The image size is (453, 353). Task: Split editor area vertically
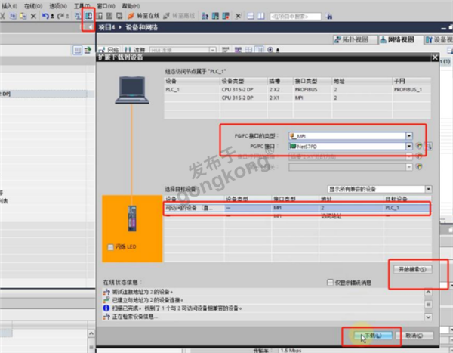261,16
